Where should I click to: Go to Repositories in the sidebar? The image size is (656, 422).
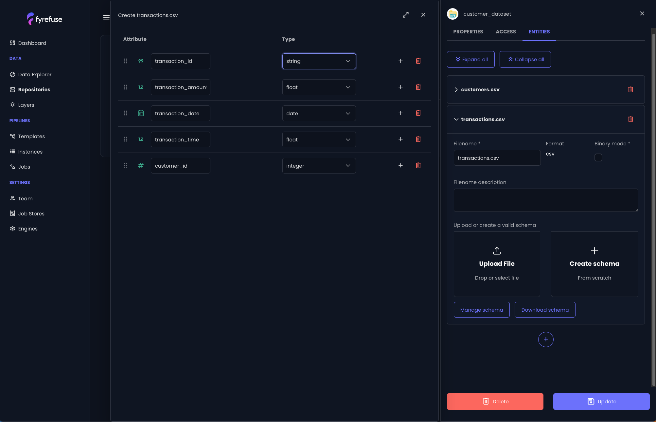(30, 89)
